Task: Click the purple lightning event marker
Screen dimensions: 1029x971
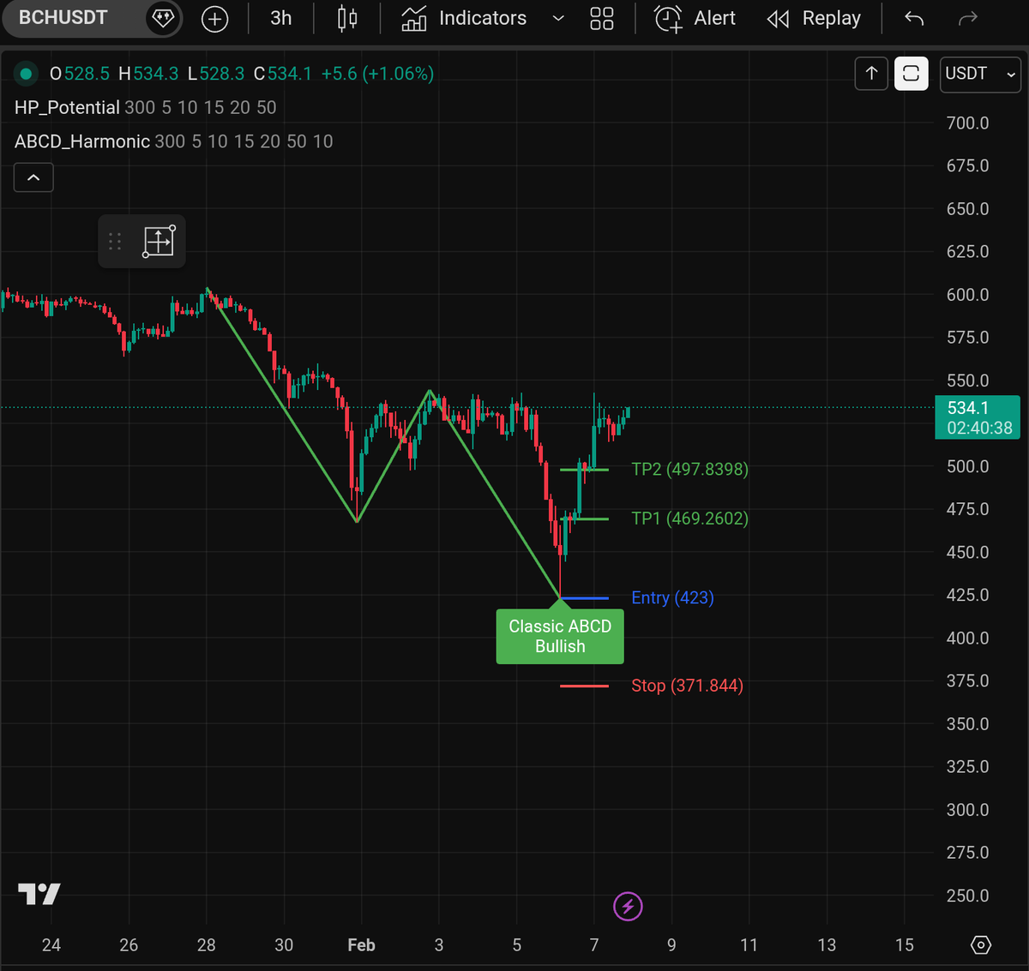Action: coord(628,906)
